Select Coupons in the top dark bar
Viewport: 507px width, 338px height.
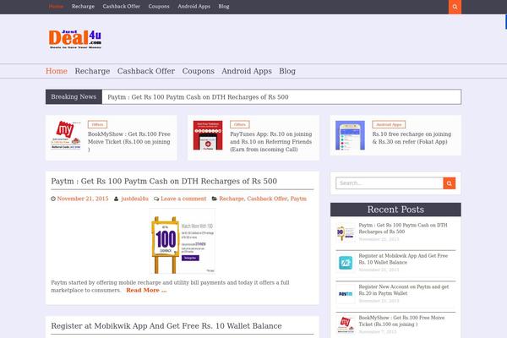pos(159,6)
